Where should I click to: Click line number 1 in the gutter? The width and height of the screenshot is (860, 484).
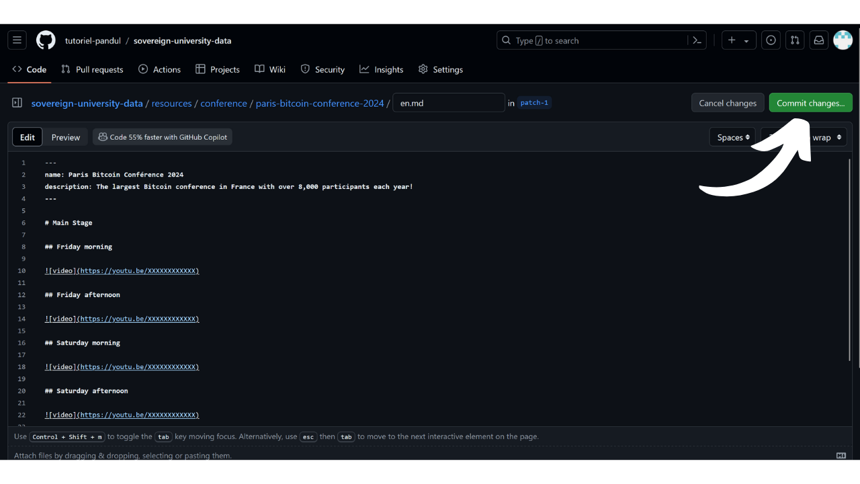[x=24, y=163]
